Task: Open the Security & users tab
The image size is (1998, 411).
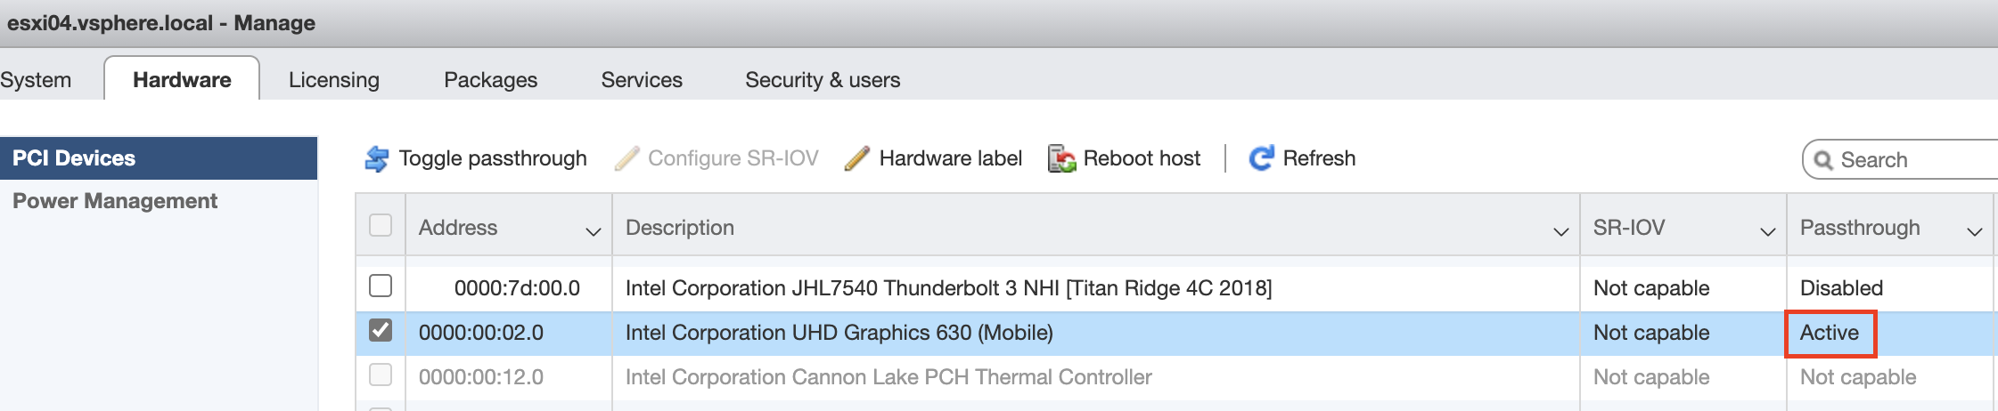Action: pyautogui.click(x=823, y=80)
